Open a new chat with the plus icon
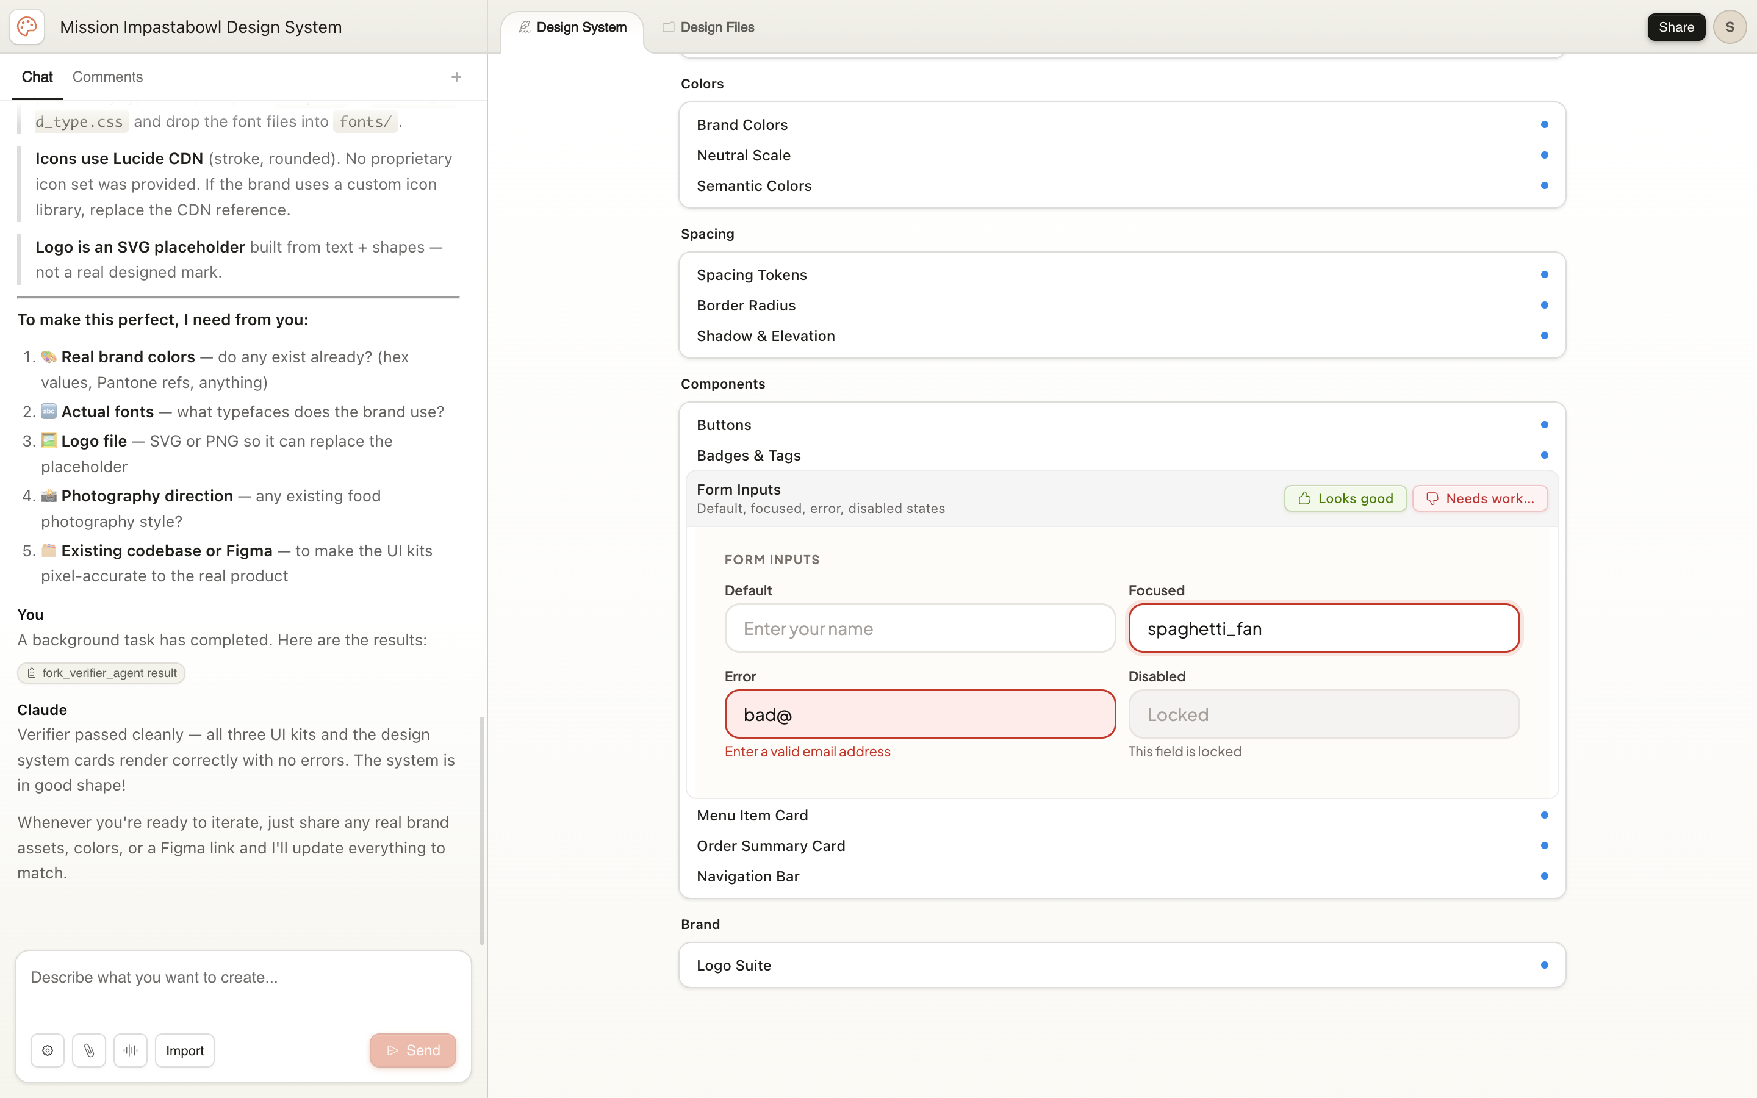This screenshot has width=1757, height=1098. (x=456, y=77)
